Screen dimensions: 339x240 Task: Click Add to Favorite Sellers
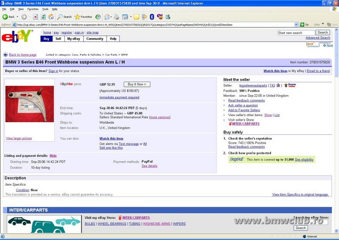(244, 110)
